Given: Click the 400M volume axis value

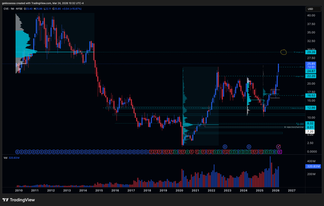Looking at the screenshot, I should (x=312, y=161).
